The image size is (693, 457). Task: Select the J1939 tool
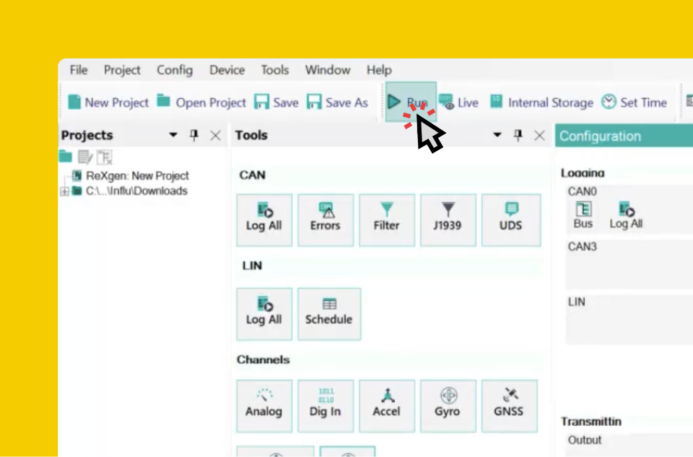click(448, 219)
